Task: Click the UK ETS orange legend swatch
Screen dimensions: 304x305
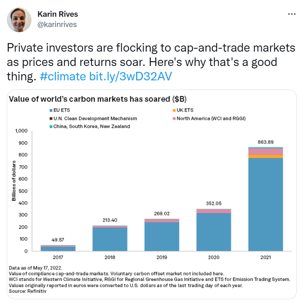Action: 174,111
